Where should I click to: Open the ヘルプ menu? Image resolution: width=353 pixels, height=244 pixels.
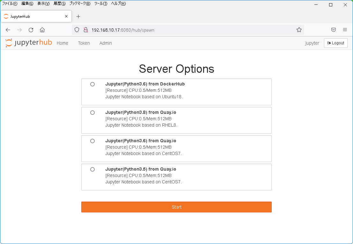(x=118, y=4)
